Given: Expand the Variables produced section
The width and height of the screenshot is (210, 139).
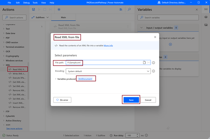Looking at the screenshot, I should [x=56, y=79].
